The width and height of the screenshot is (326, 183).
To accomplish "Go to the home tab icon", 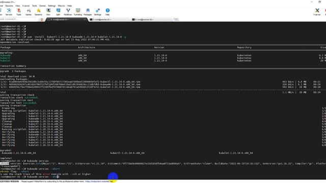I will 42,19.
